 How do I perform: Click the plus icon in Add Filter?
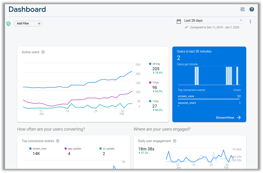click(x=39, y=24)
